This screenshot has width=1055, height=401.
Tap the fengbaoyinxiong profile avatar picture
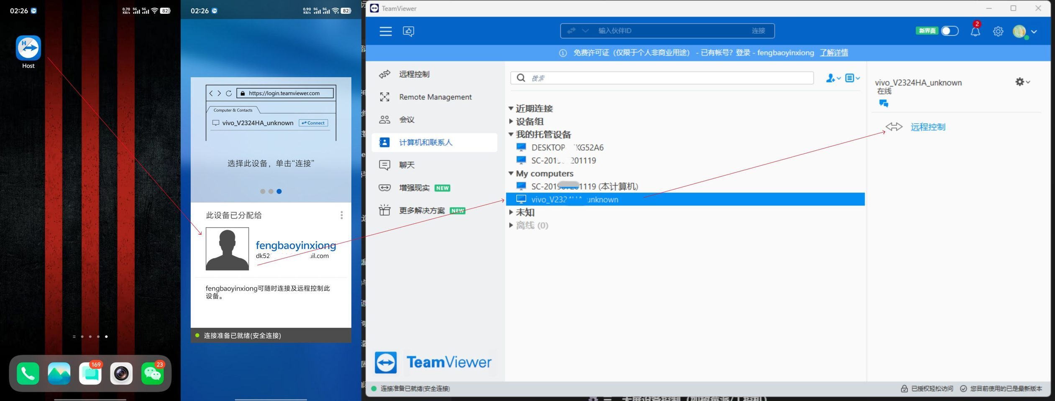(227, 249)
